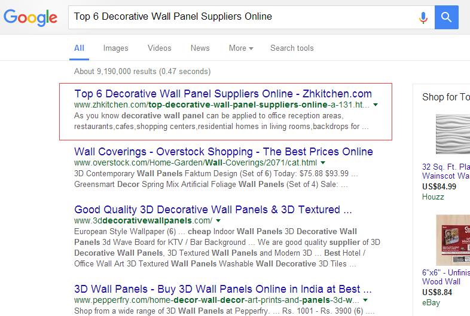The image size is (470, 316).
Task: Open the 6"x6" Unfinished Wood Wall link
Action: pyautogui.click(x=446, y=277)
